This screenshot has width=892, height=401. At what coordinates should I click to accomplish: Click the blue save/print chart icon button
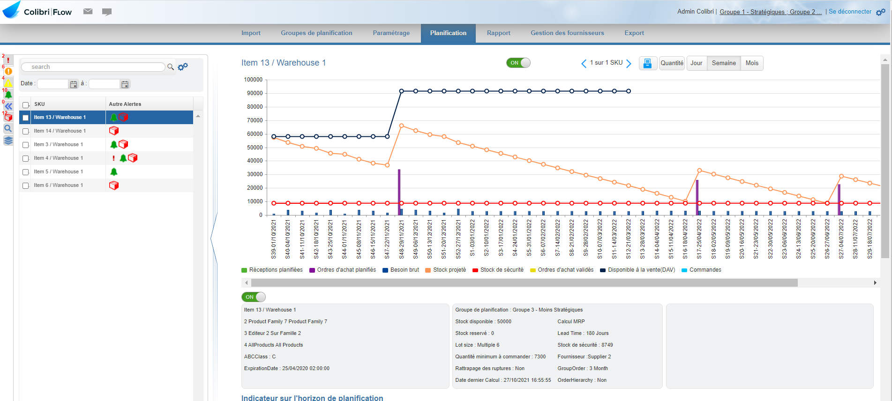[647, 63]
